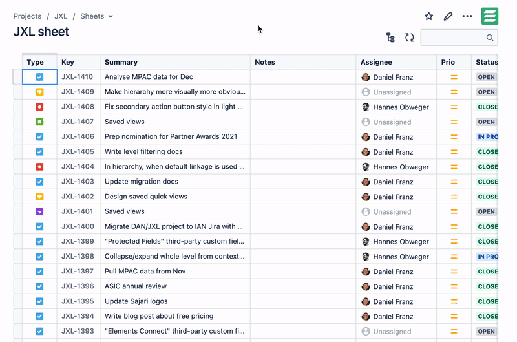Open issue key JXL-1399
Image resolution: width=517 pixels, height=342 pixels.
click(78, 241)
